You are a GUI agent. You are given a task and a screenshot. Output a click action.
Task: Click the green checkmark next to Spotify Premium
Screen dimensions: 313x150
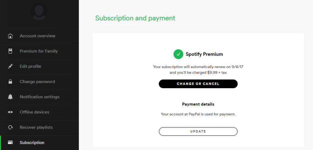(x=178, y=54)
